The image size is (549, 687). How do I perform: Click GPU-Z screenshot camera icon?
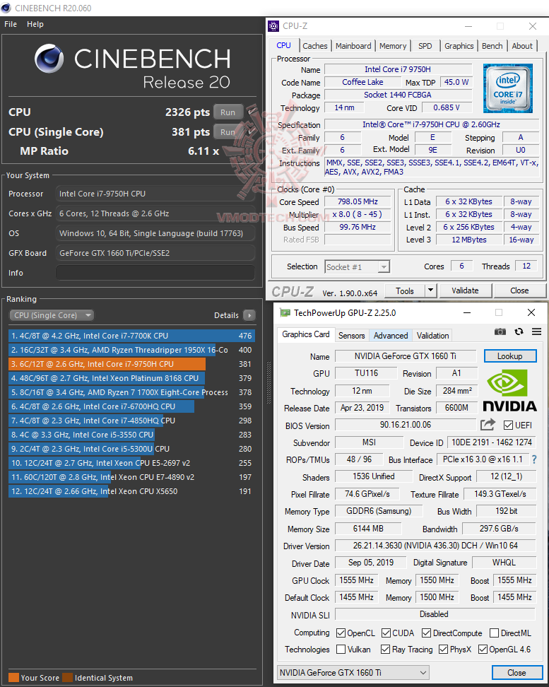pyautogui.click(x=500, y=331)
